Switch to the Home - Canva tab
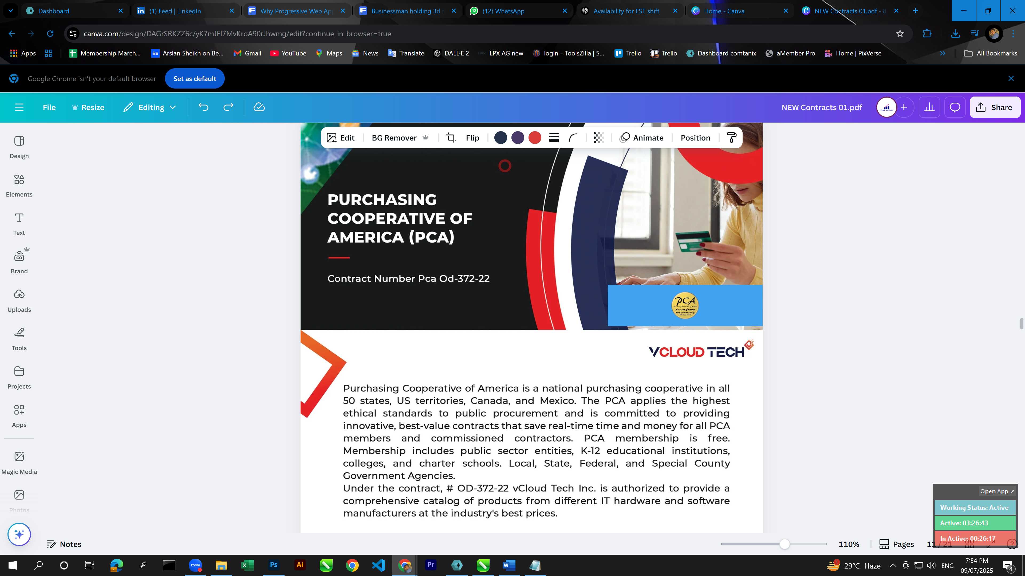 click(740, 11)
